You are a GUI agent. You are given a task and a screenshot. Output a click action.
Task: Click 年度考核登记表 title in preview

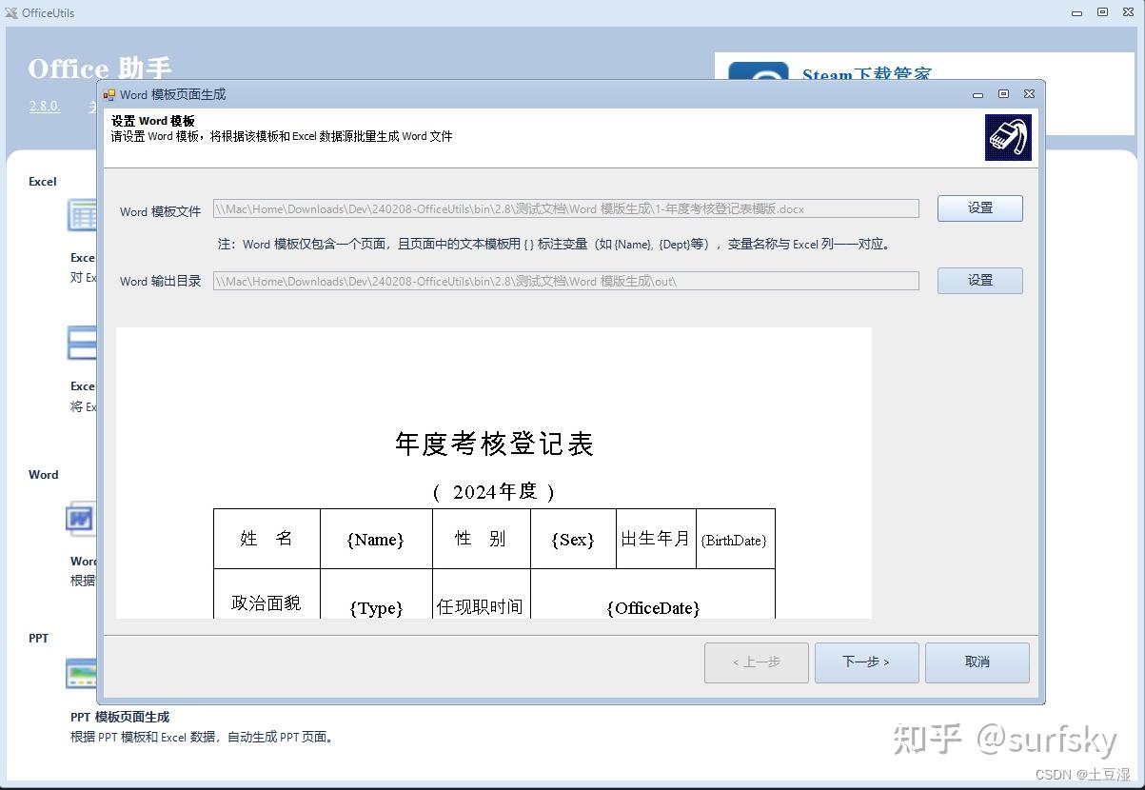tap(494, 444)
